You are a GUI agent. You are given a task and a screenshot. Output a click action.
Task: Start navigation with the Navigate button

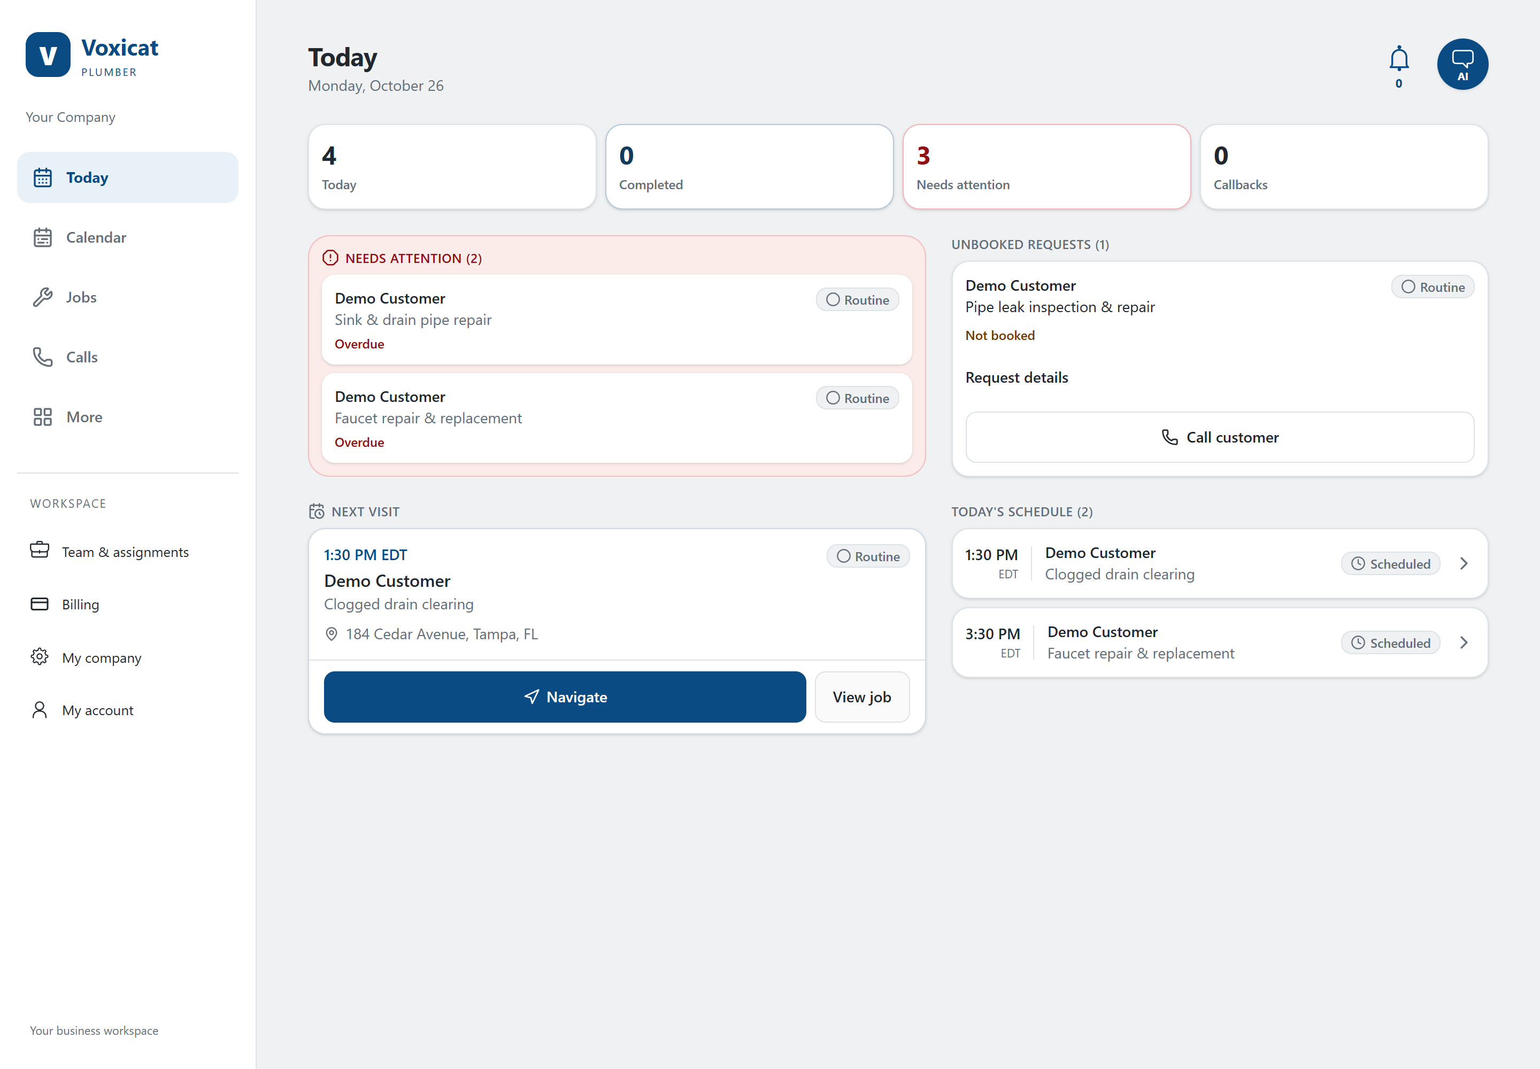tap(565, 696)
